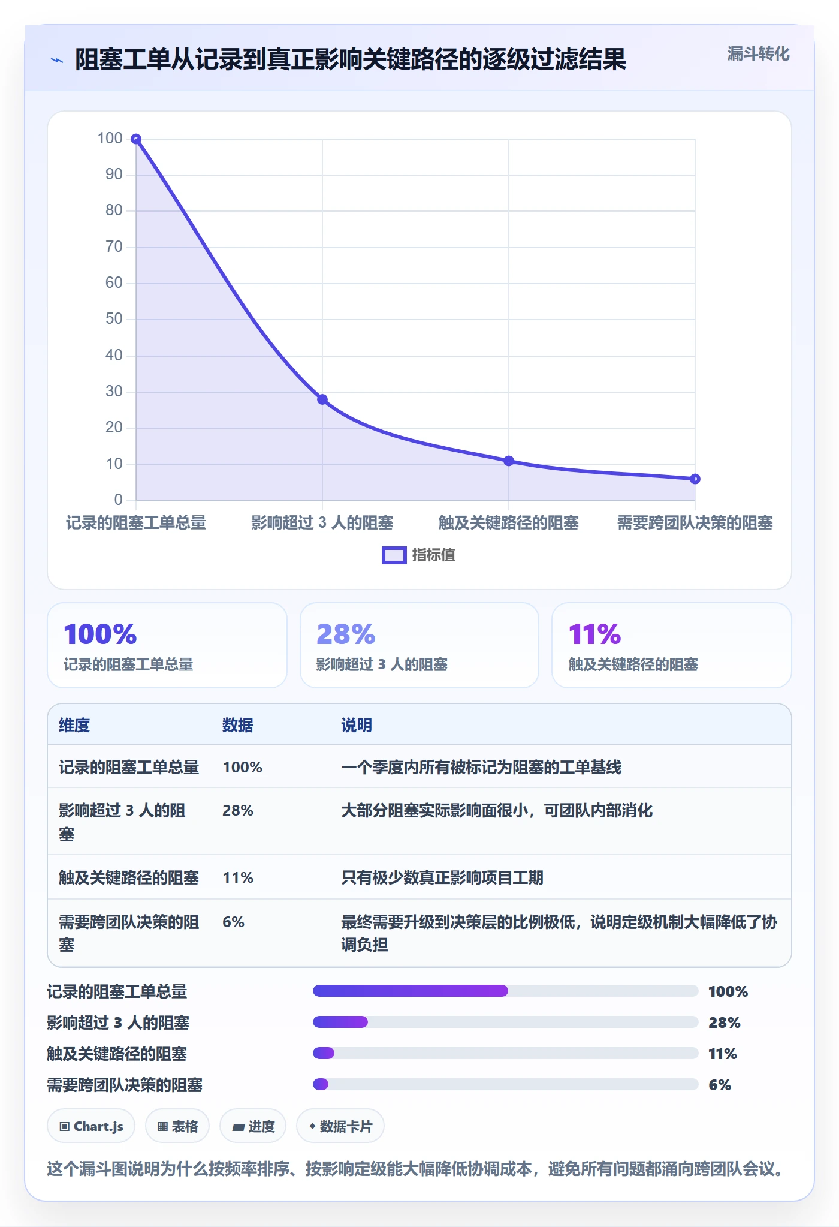Click table cell 大部分阻塞实际影响面很小，可团队内部消化
This screenshot has width=839, height=1227.
497,810
